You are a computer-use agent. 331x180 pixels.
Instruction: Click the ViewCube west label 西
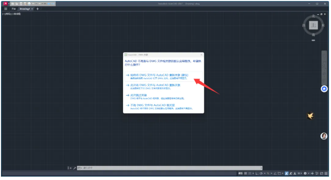pos(304,25)
